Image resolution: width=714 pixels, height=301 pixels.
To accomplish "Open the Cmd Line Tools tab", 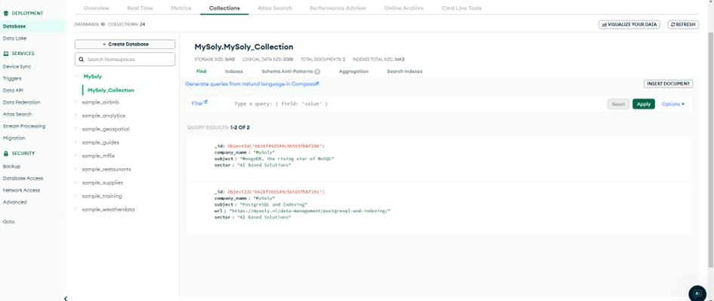I will click(x=462, y=8).
